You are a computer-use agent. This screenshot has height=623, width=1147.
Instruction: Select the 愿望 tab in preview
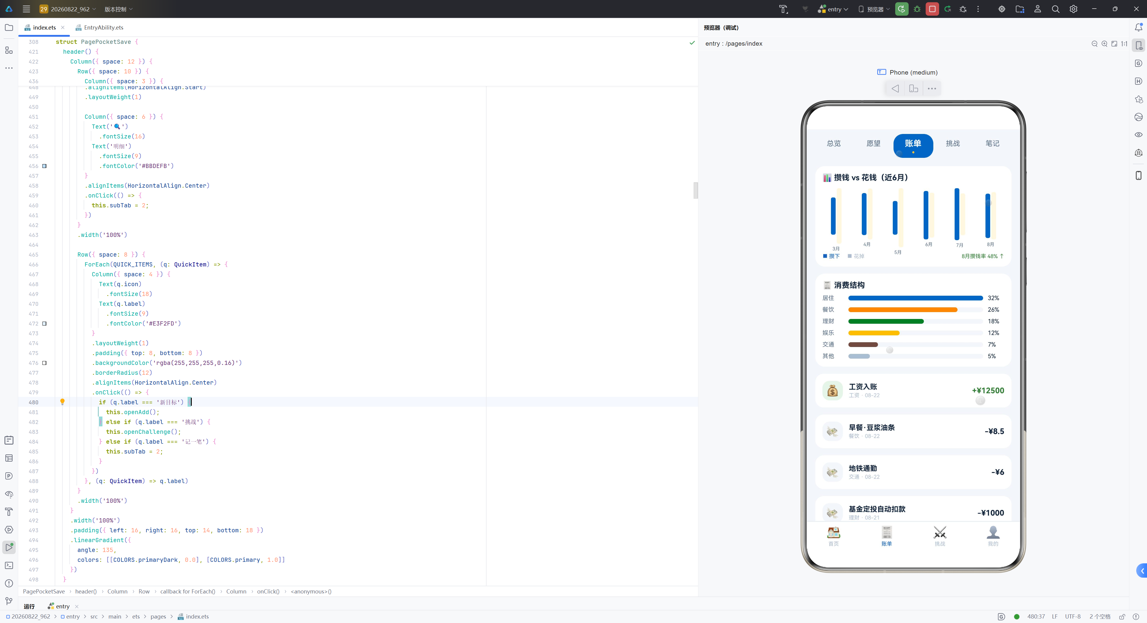[873, 143]
